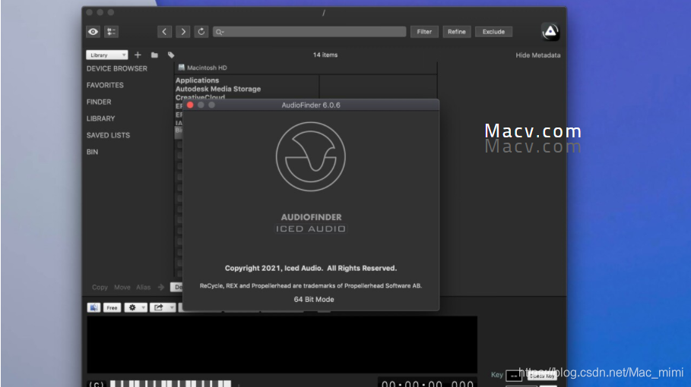Screen dimensions: 691x387
Task: Click the 14 items count label
Action: [x=325, y=55]
